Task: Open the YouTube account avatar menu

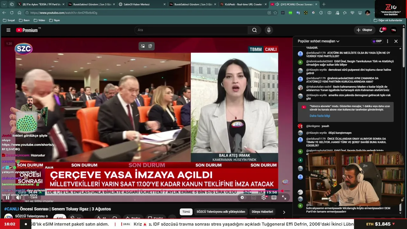Action: click(394, 30)
